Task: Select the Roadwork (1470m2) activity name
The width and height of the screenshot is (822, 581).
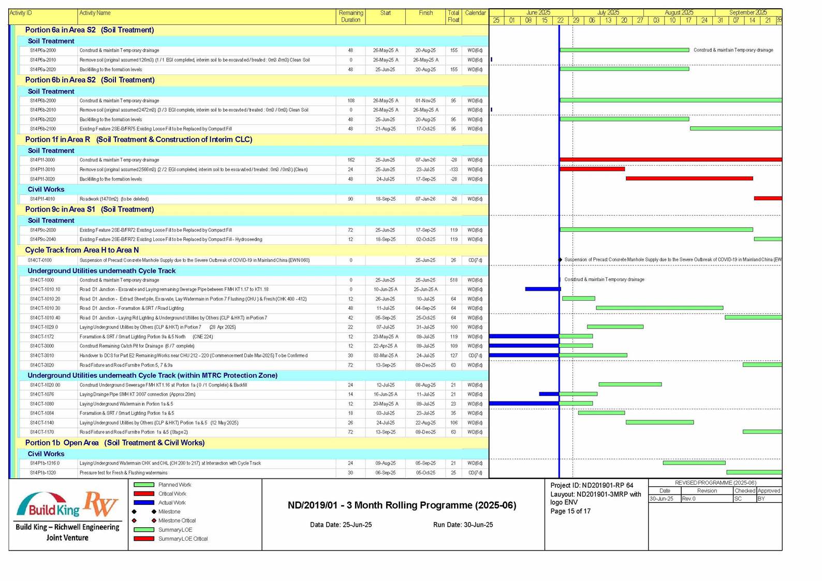Action: pyautogui.click(x=114, y=199)
